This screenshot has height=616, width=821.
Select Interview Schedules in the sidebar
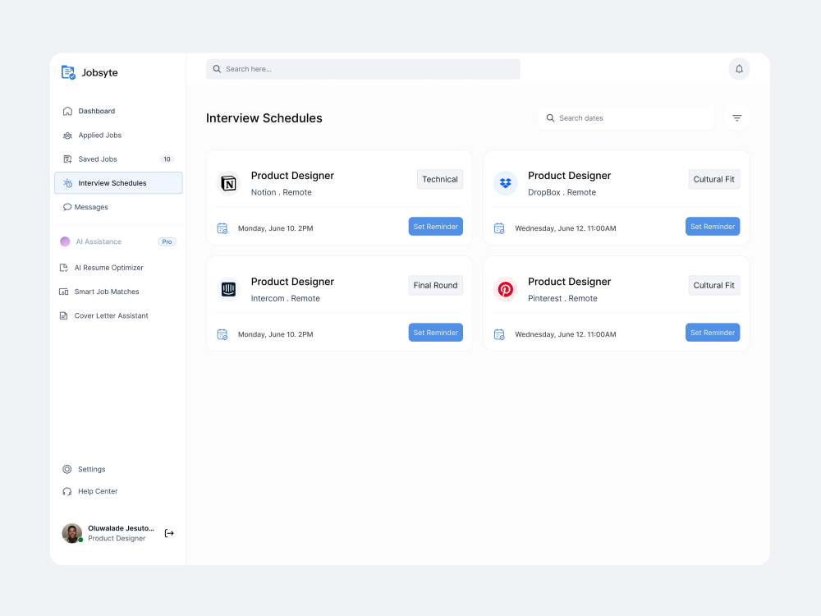pos(118,183)
